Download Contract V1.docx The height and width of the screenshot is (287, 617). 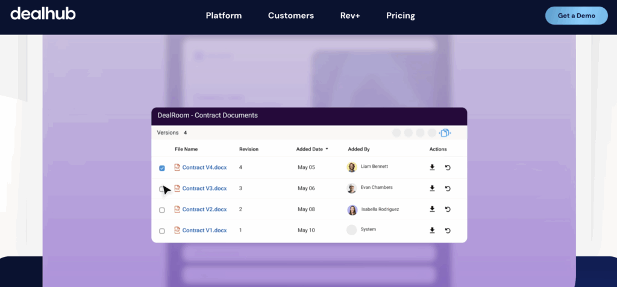tap(432, 230)
